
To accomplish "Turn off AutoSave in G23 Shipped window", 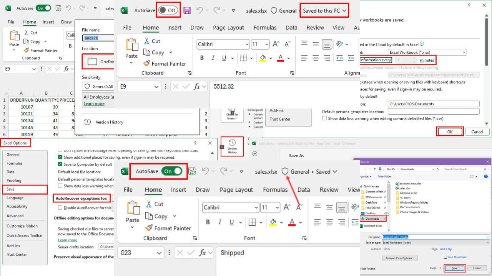I will pyautogui.click(x=171, y=171).
